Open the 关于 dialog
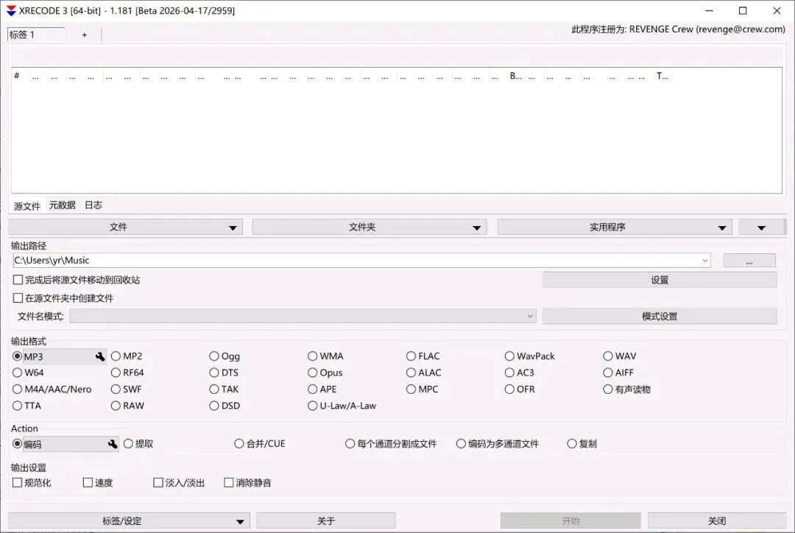This screenshot has height=533, width=795. tap(326, 520)
